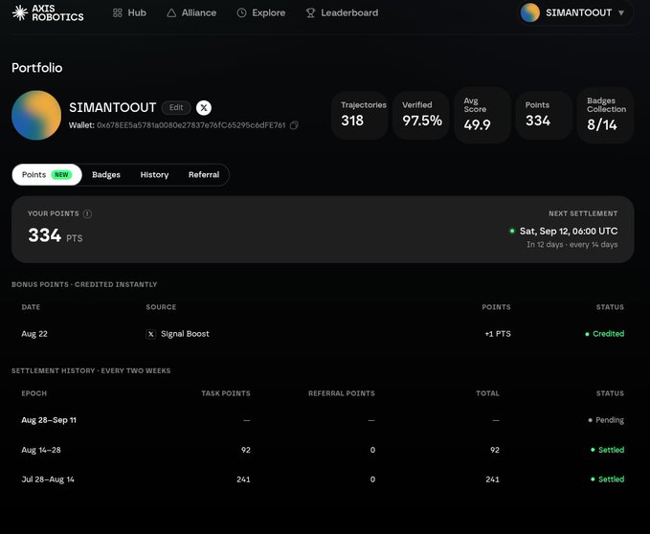650x534 pixels.
Task: Go to the Explore page
Action: coord(261,12)
